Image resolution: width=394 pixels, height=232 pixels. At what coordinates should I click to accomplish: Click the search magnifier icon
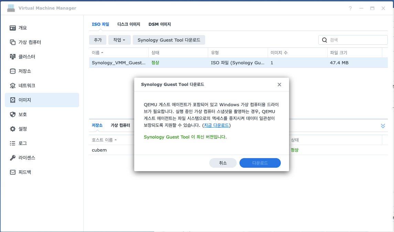[x=324, y=40]
